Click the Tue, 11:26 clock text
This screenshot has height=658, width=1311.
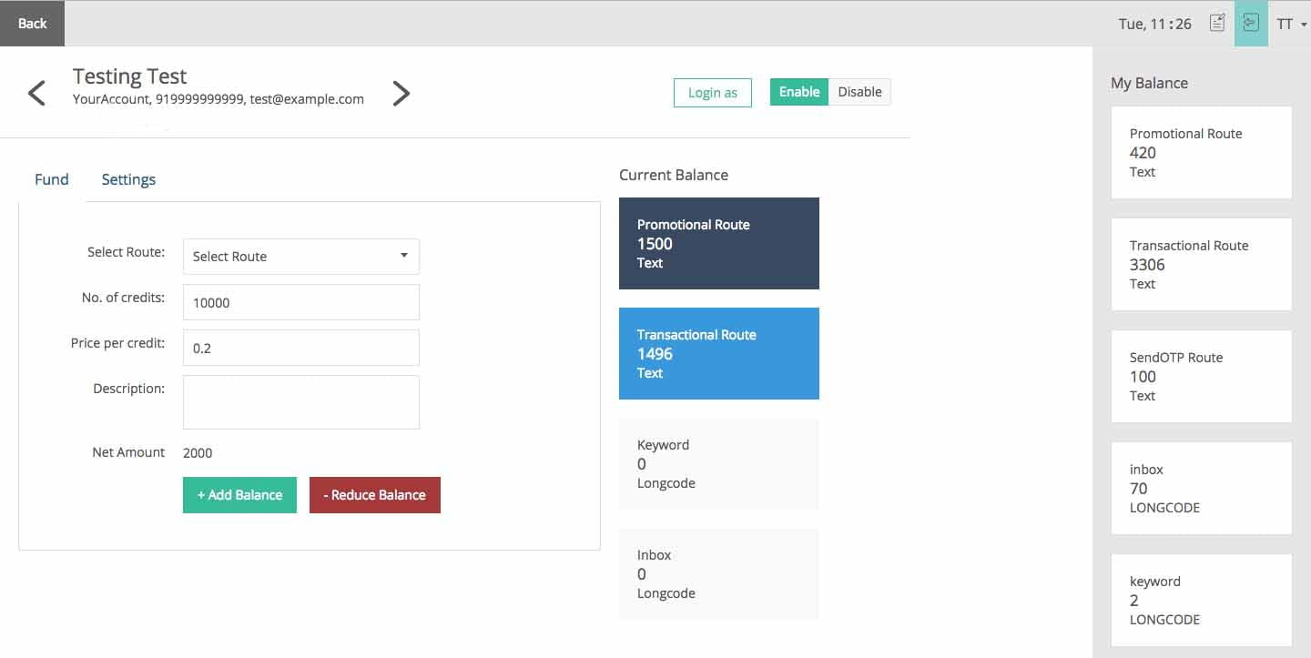coord(1155,25)
